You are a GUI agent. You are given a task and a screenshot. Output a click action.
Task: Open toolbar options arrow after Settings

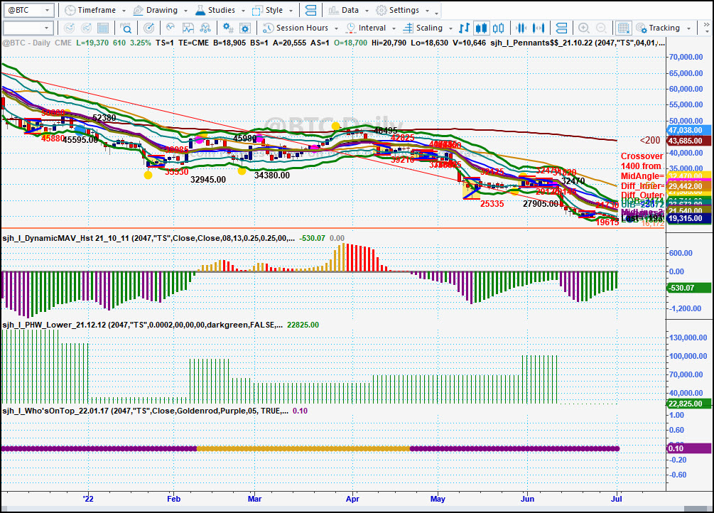coord(437,12)
